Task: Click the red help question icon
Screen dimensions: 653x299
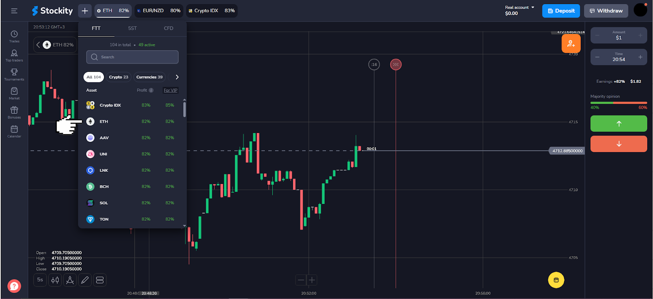Action: (x=14, y=286)
